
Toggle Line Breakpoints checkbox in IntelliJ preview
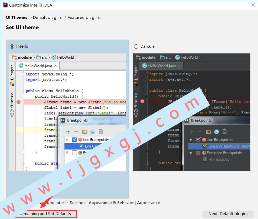point(75,140)
